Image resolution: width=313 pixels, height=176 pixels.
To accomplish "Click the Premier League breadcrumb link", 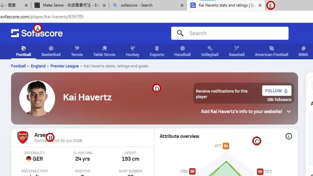I will click(65, 66).
